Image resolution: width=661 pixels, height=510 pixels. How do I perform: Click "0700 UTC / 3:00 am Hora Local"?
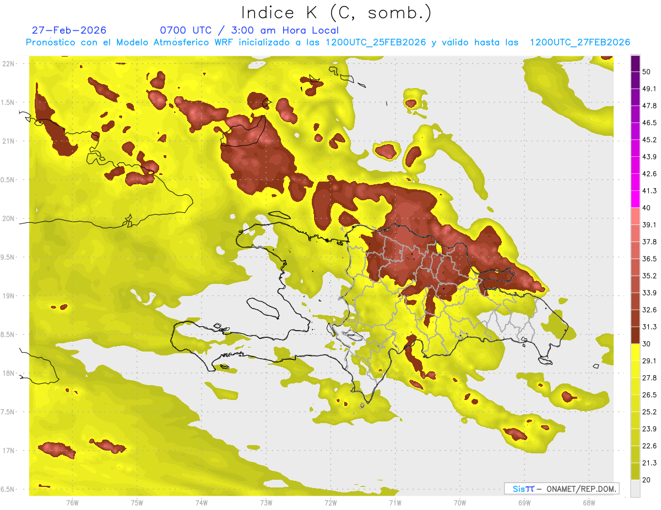[x=249, y=30]
